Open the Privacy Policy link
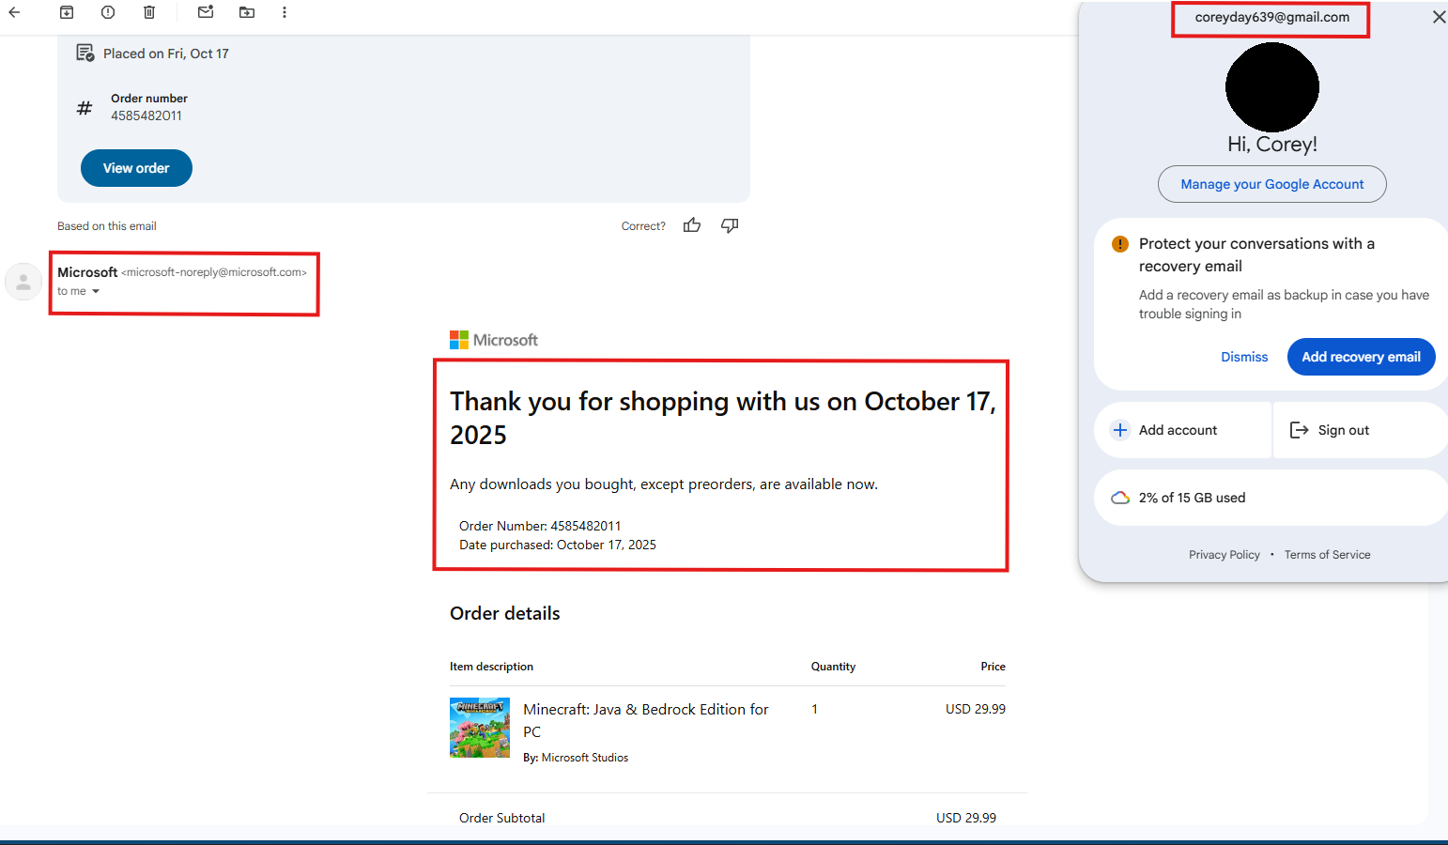 [1225, 555]
